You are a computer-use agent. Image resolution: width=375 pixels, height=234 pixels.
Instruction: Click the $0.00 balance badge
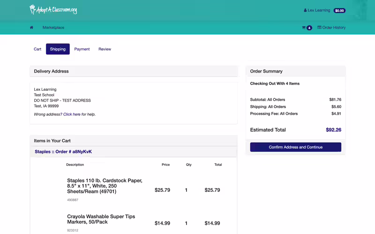coord(339,10)
